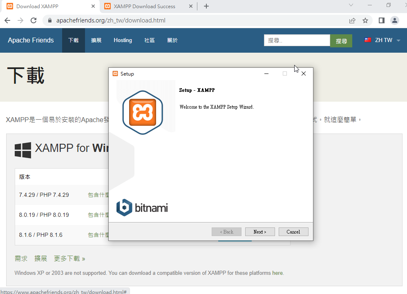Viewport: 407px width, 294px height.
Task: Open the tab search chevron
Action: pos(351,5)
